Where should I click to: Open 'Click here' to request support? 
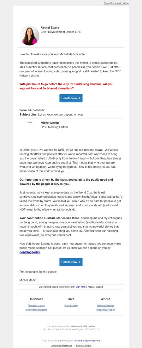pyautogui.click(x=80, y=287)
